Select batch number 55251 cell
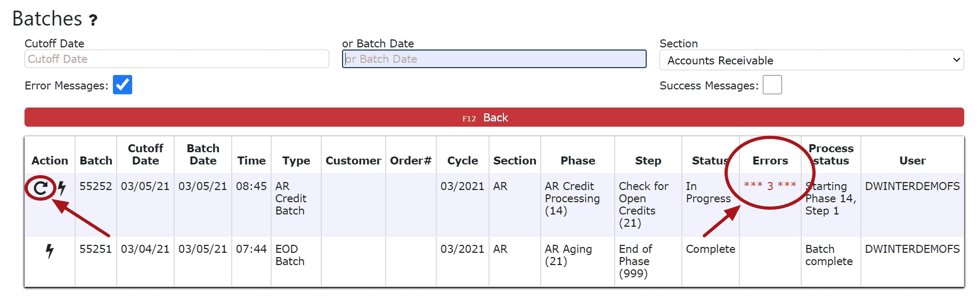 click(96, 249)
